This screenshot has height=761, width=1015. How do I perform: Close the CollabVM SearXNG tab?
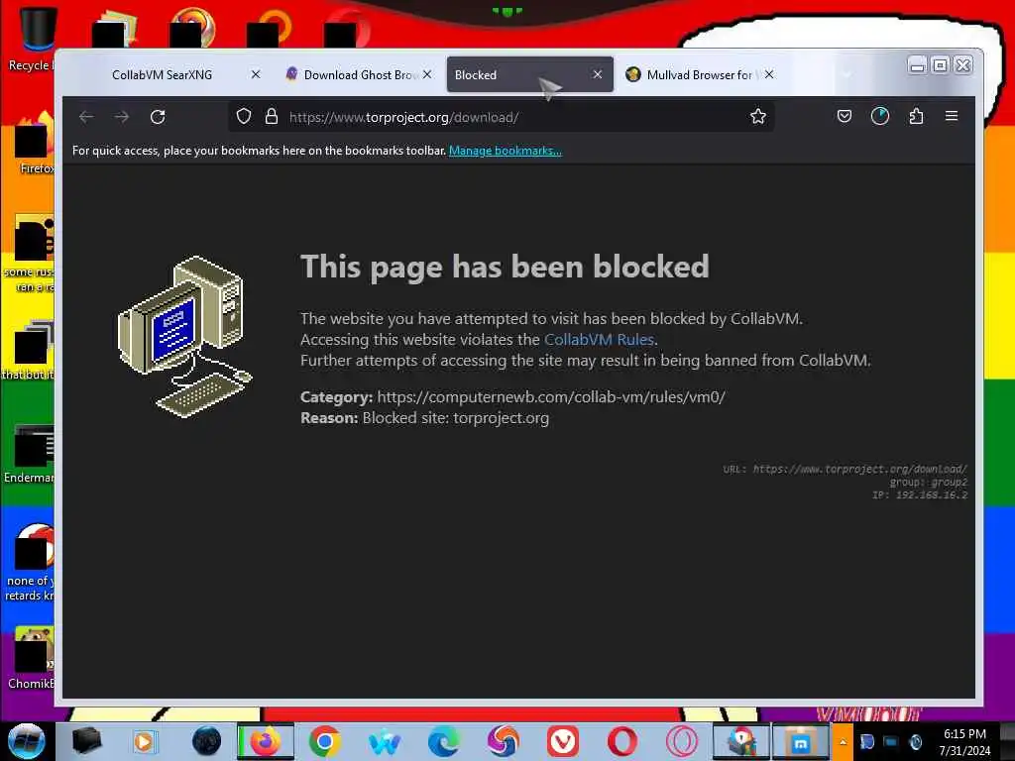pos(256,74)
